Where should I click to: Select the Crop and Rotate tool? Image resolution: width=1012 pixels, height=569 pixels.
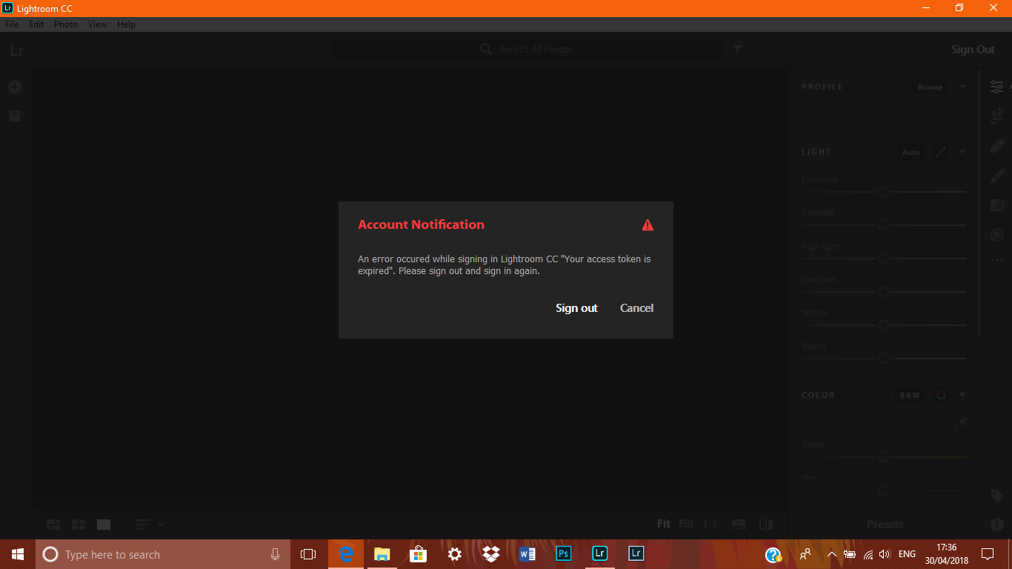[997, 116]
